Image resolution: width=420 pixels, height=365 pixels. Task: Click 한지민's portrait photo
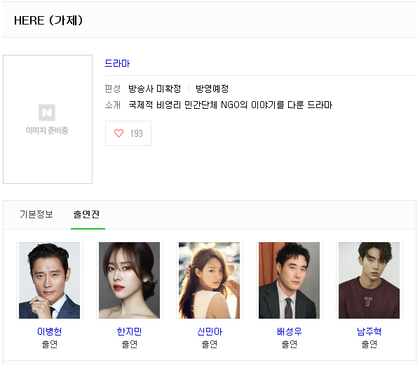[130, 281]
